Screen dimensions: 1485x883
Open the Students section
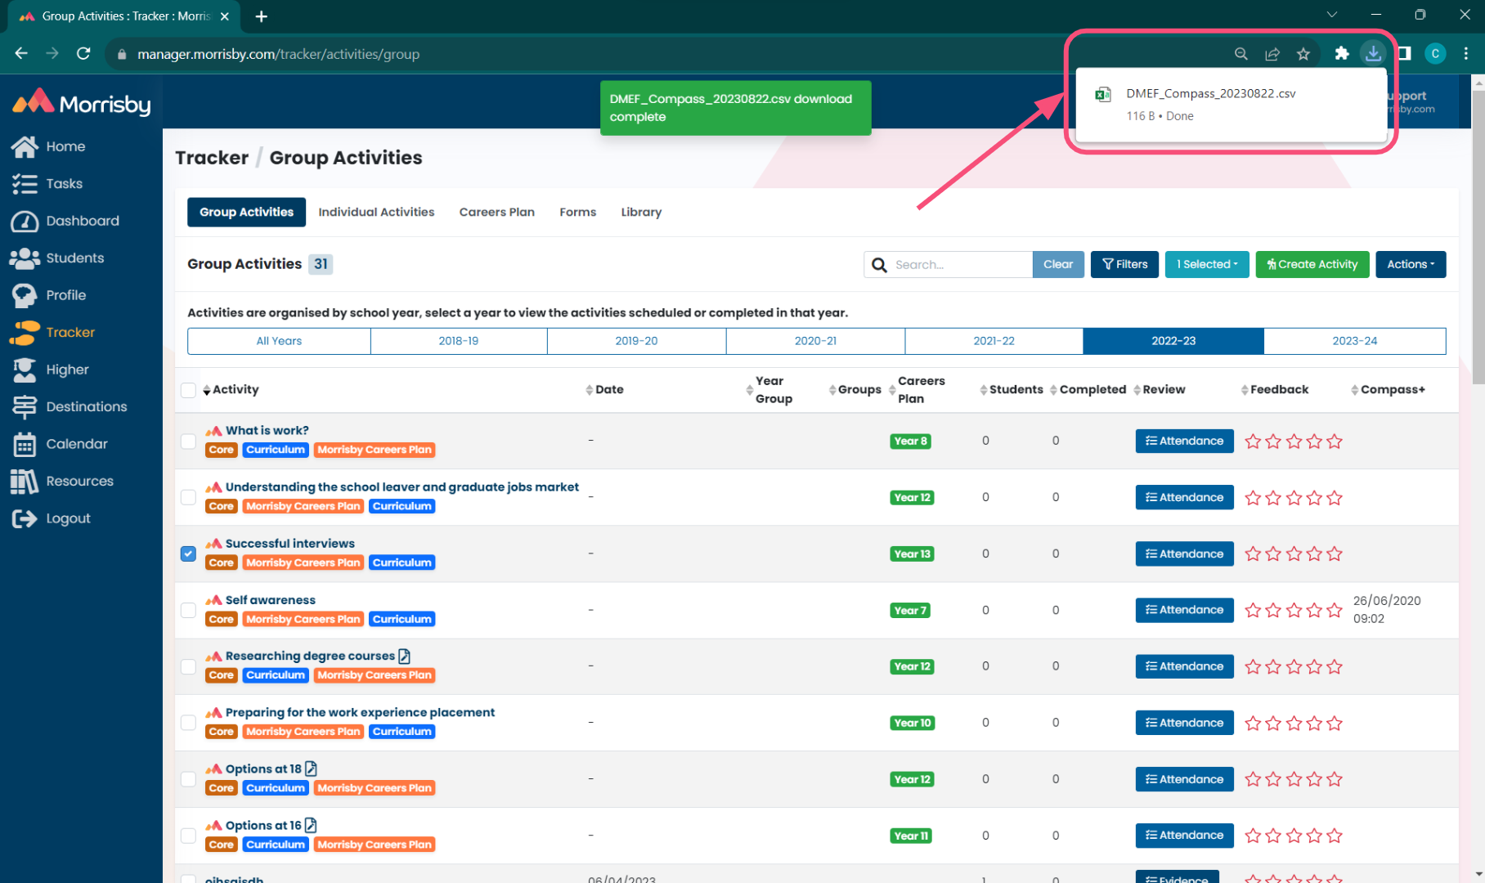click(x=57, y=258)
